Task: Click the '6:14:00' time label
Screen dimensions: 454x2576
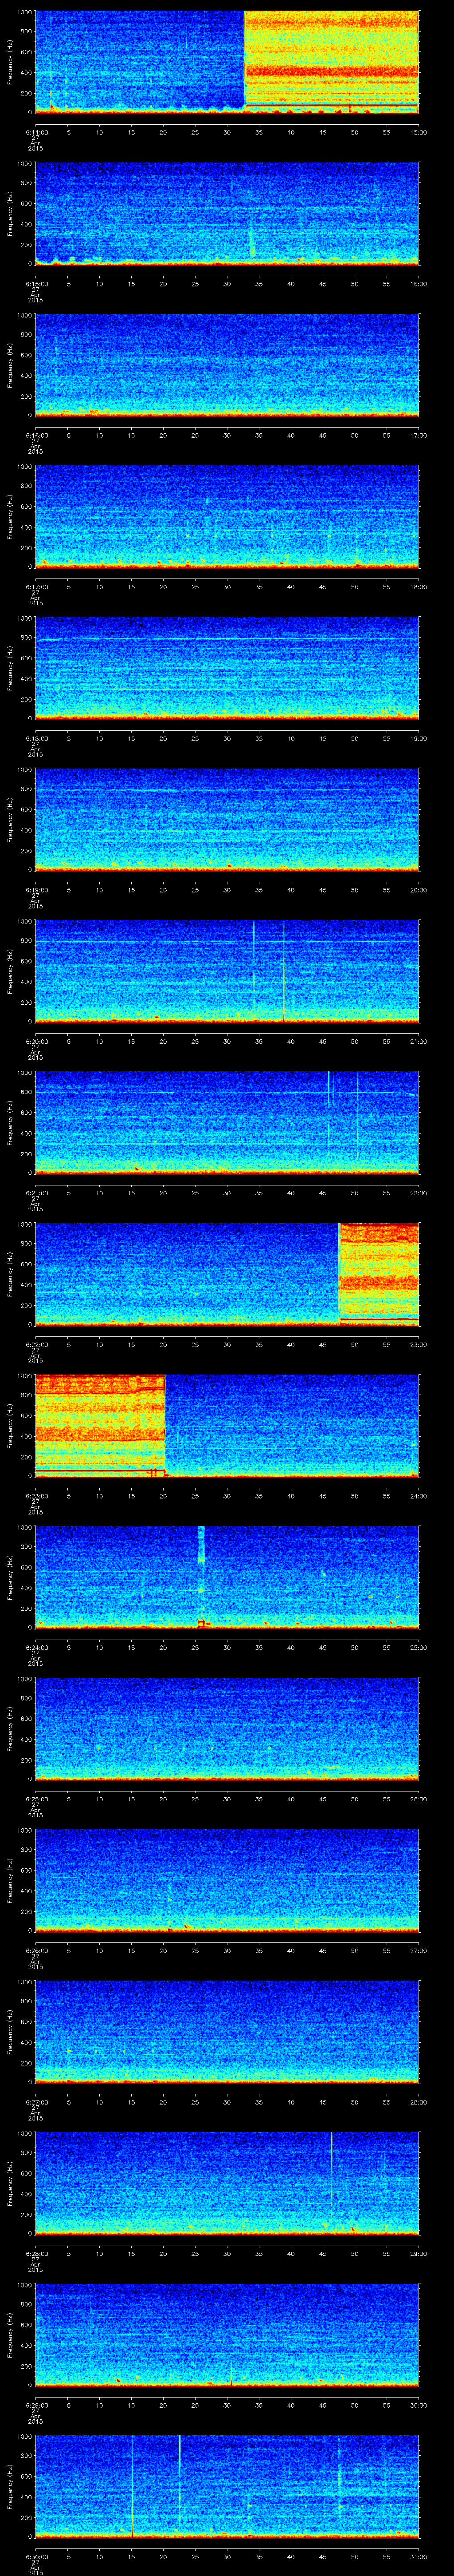Action: [x=36, y=131]
